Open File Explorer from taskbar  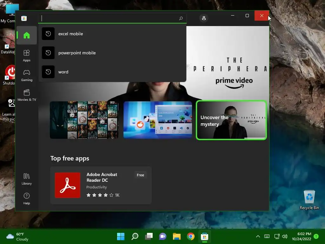[177, 236]
